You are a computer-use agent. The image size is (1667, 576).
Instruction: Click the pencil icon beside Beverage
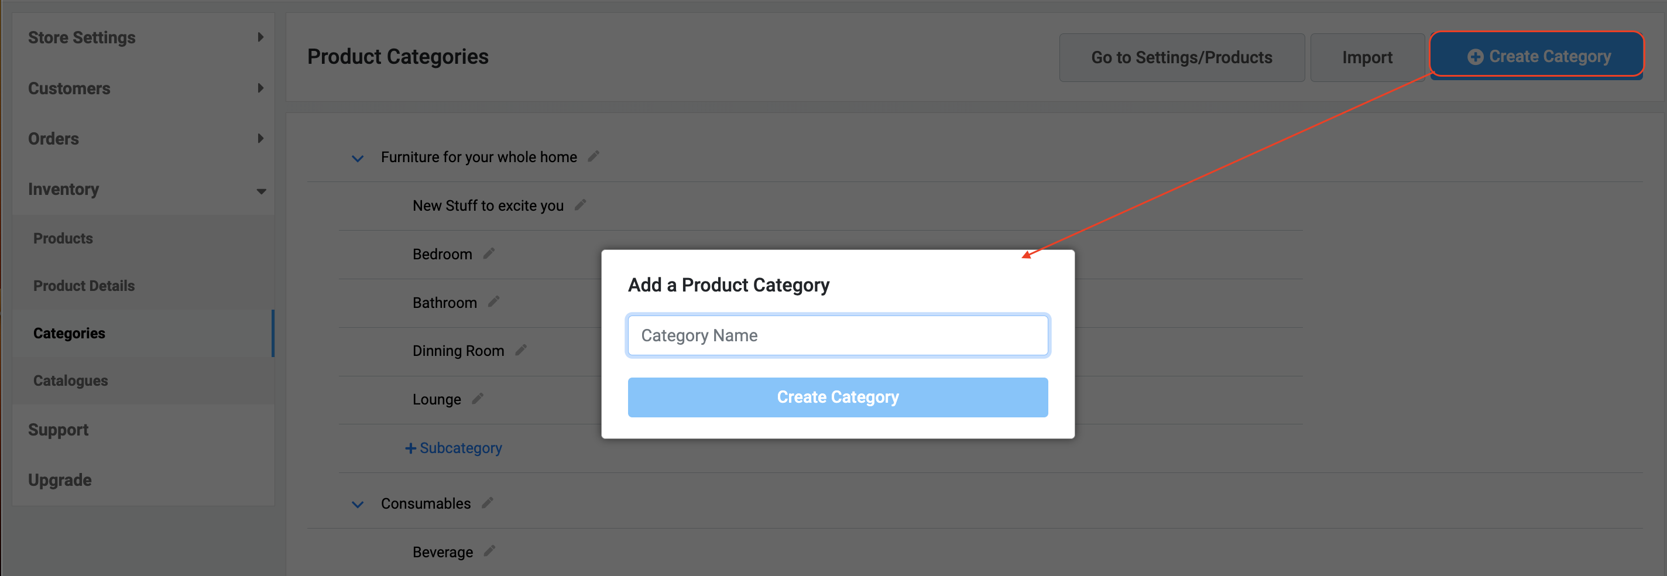pyautogui.click(x=490, y=551)
